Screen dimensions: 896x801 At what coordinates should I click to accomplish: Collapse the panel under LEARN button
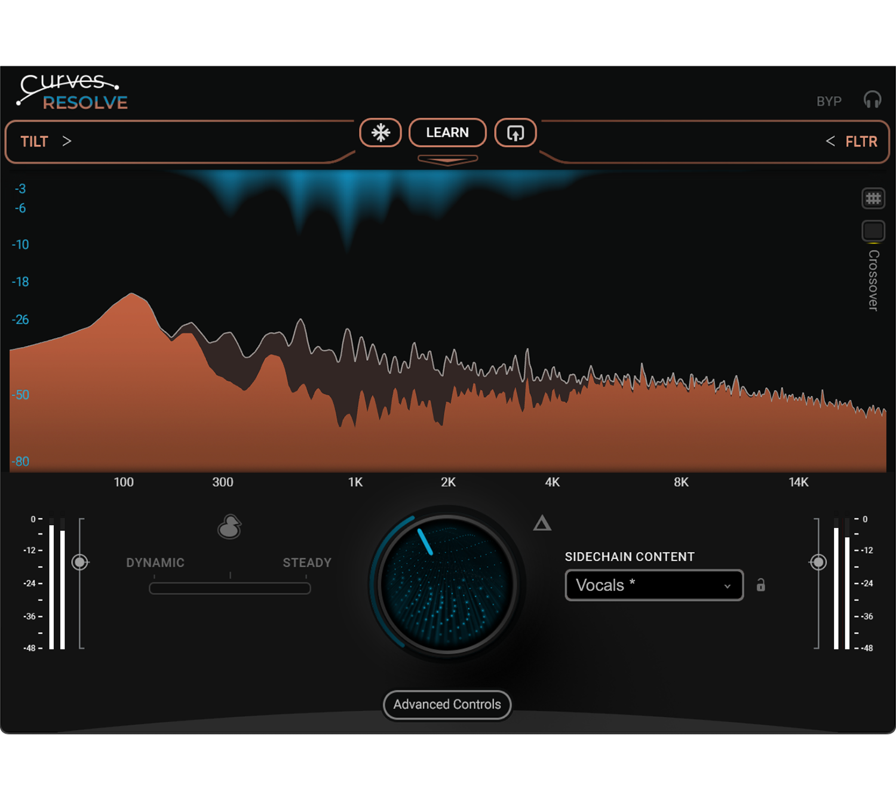pos(447,160)
